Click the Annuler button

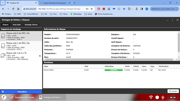coord(173,91)
